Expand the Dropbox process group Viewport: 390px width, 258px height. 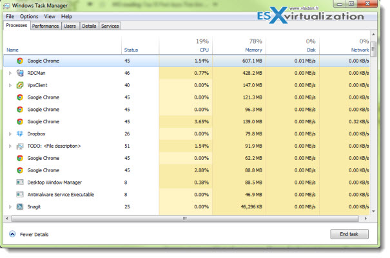(x=10, y=134)
